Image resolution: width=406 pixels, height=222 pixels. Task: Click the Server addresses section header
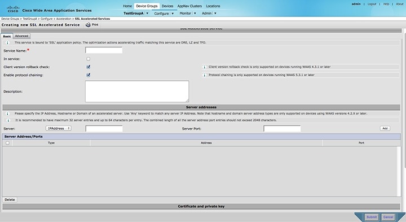(201, 107)
